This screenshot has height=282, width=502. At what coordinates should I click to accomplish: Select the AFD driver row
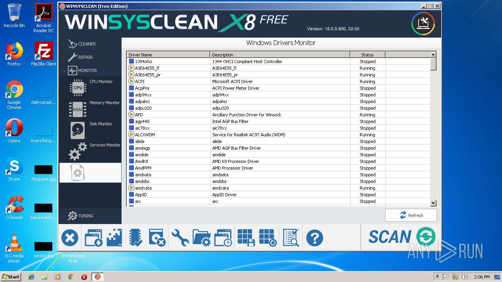[278, 115]
